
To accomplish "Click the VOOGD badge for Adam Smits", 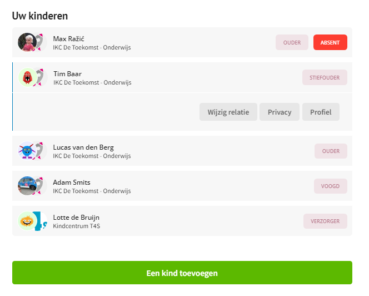I will 331,186.
